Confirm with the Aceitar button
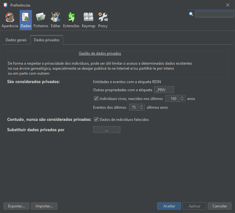This screenshot has height=213, width=235. (169, 206)
